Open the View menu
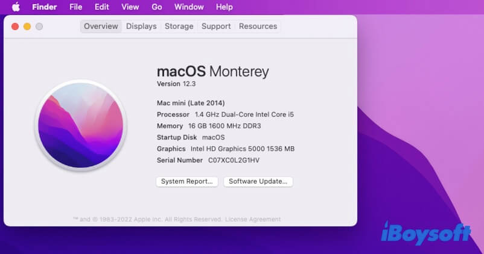Image resolution: width=484 pixels, height=254 pixels. point(130,7)
